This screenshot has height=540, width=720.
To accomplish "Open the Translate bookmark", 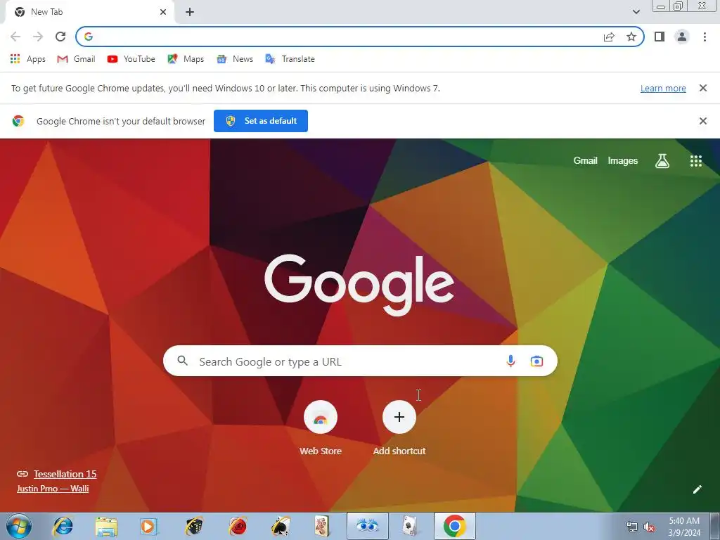I will tap(290, 59).
